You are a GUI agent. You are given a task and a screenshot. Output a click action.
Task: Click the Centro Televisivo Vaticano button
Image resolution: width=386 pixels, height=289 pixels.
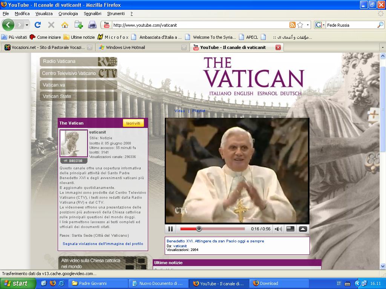[x=78, y=73]
